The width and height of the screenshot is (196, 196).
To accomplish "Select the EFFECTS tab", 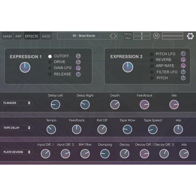I will click(x=31, y=36).
